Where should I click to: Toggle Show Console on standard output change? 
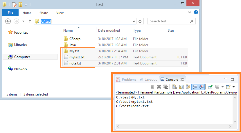[195, 87]
